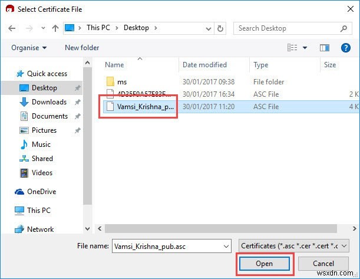
Task: Click the File folder type cell
Action: (269, 82)
